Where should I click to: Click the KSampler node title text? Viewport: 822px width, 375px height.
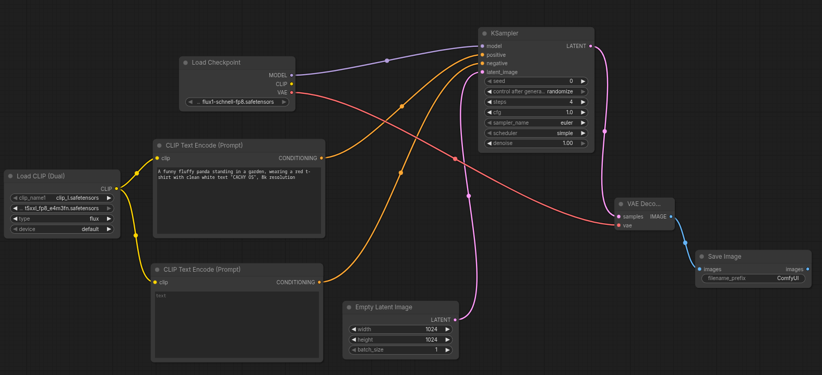pos(505,33)
